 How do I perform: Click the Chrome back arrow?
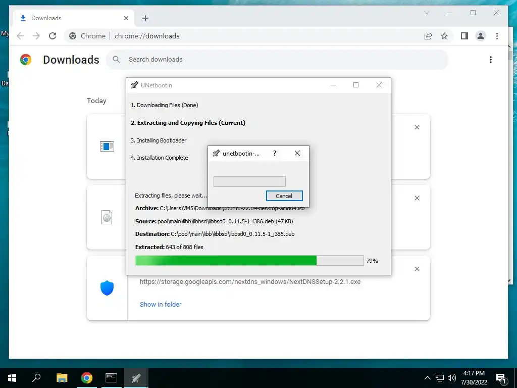20,36
